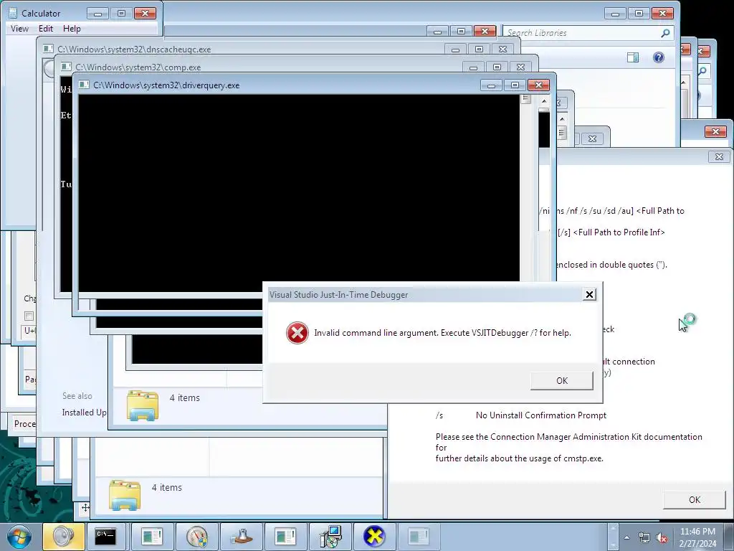Toggle the preview pane icon in Libraries window
Screen dimensions: 734x551
click(x=633, y=57)
